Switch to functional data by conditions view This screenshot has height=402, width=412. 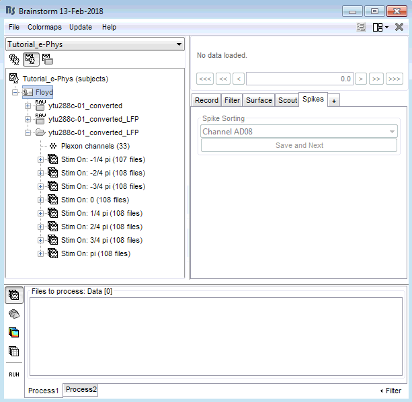(x=47, y=59)
